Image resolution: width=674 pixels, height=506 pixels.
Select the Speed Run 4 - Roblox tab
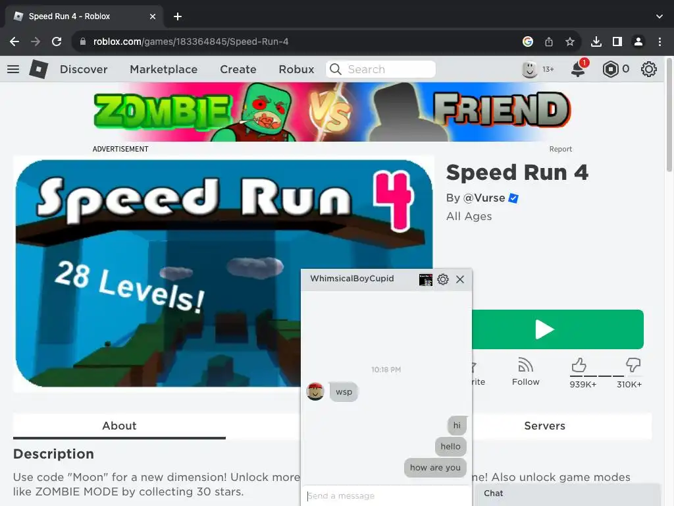pos(84,16)
